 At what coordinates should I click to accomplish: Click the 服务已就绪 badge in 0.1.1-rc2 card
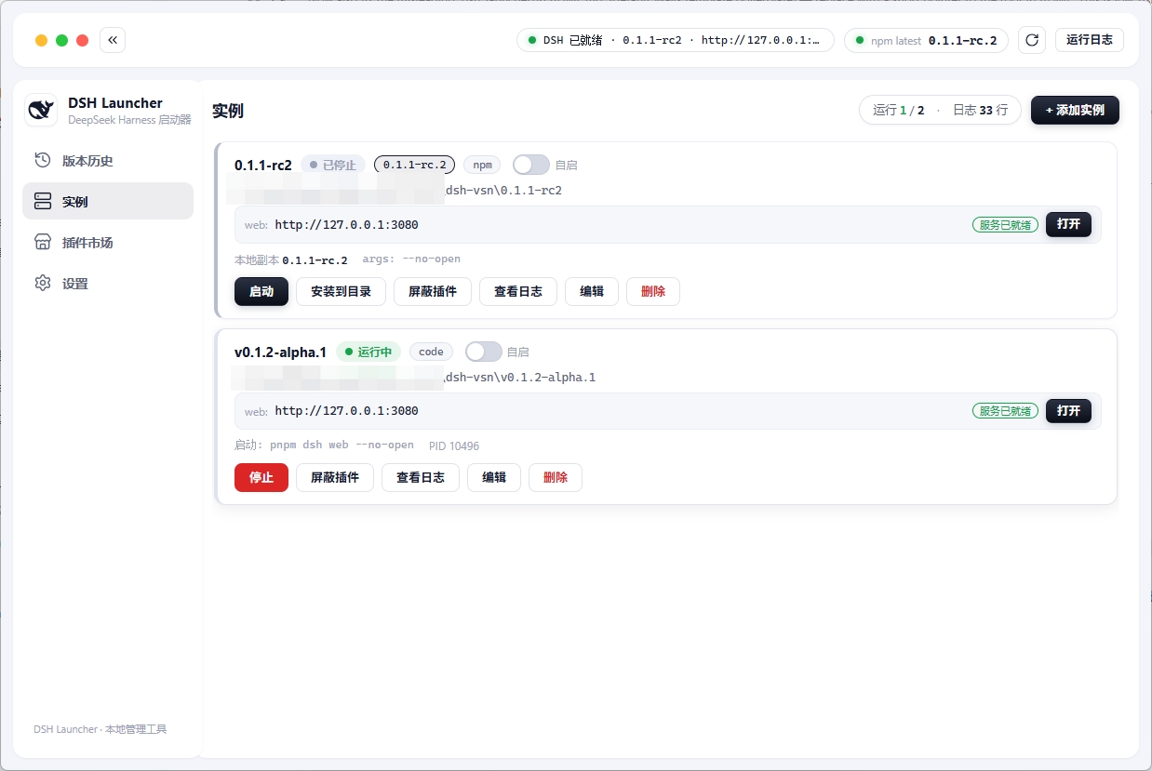(x=1005, y=225)
